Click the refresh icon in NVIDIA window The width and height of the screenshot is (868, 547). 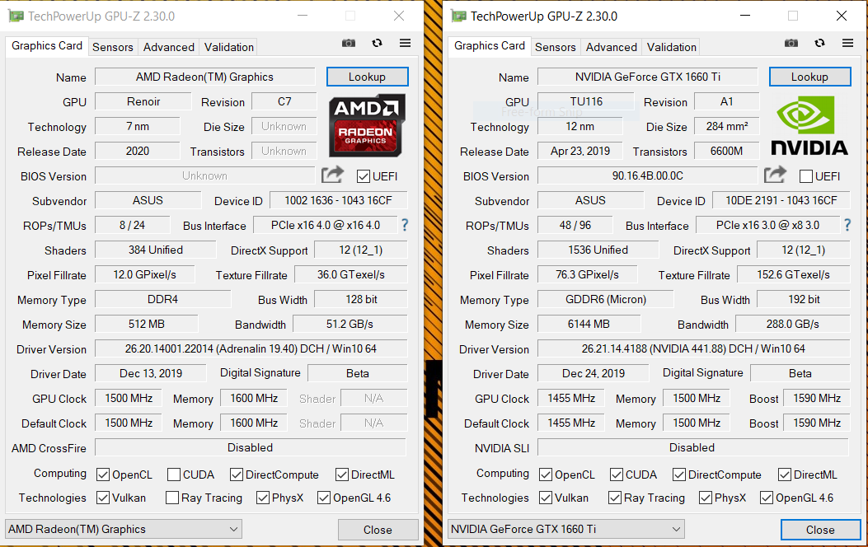[x=819, y=43]
